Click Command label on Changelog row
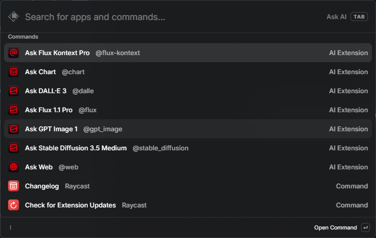The height and width of the screenshot is (238, 376). (352, 186)
